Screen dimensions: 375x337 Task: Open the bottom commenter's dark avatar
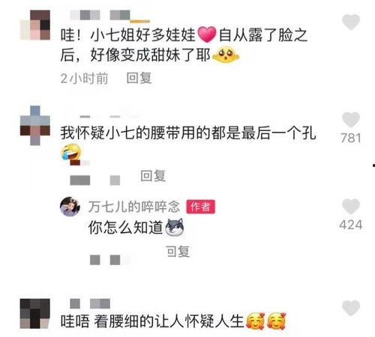[35, 314]
